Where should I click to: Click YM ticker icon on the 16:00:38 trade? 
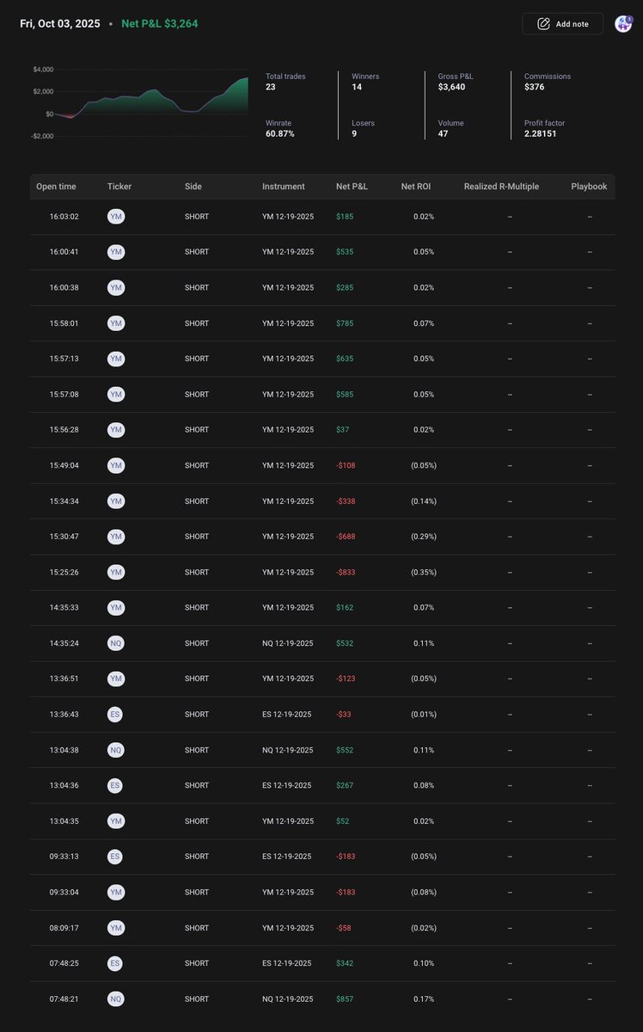(116, 287)
